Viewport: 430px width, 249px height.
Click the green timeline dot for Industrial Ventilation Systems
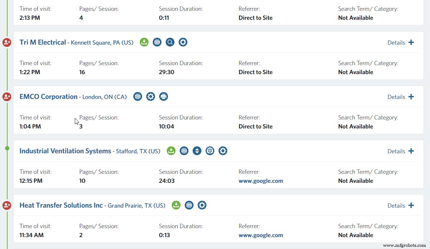click(x=7, y=148)
